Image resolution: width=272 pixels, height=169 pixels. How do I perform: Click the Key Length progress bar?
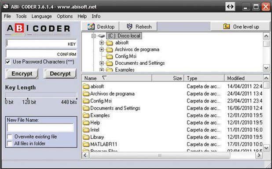(41, 95)
